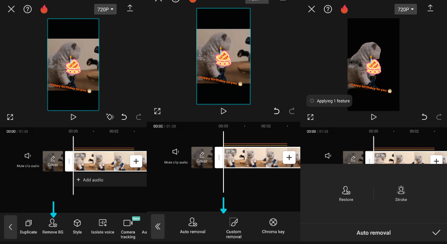Select Stroke in Auto removal panel
Image resolution: width=447 pixels, height=244 pixels.
pyautogui.click(x=401, y=194)
